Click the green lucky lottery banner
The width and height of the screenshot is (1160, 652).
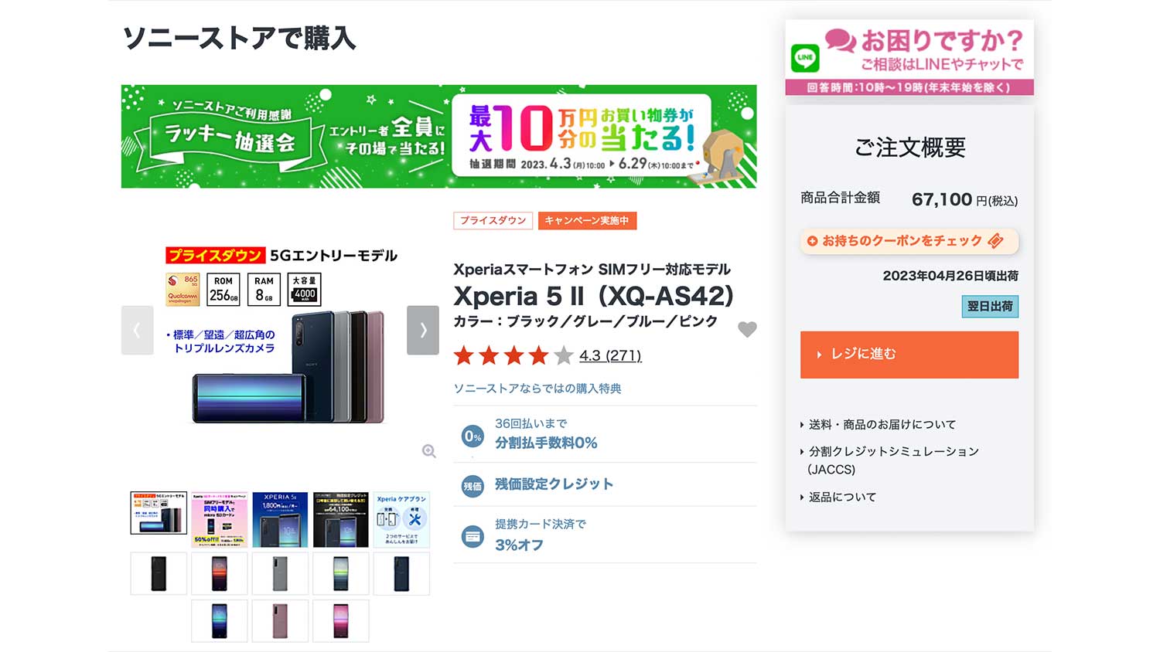(x=438, y=137)
